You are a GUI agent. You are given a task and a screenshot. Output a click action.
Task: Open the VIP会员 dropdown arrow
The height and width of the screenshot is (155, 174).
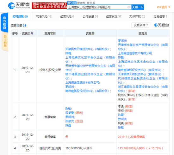pyautogui.click(x=169, y=7)
